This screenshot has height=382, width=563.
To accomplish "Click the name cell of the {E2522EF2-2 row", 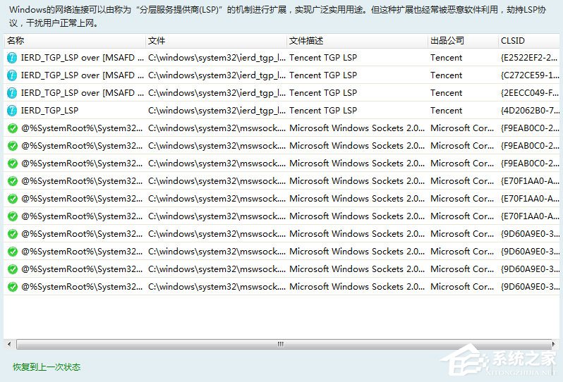I will click(x=83, y=58).
